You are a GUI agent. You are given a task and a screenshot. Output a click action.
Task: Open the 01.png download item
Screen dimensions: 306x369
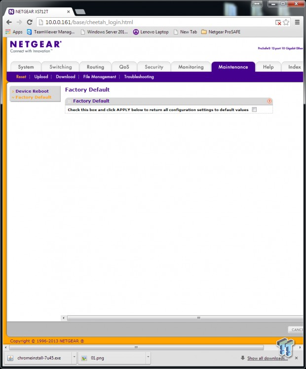coord(113,358)
